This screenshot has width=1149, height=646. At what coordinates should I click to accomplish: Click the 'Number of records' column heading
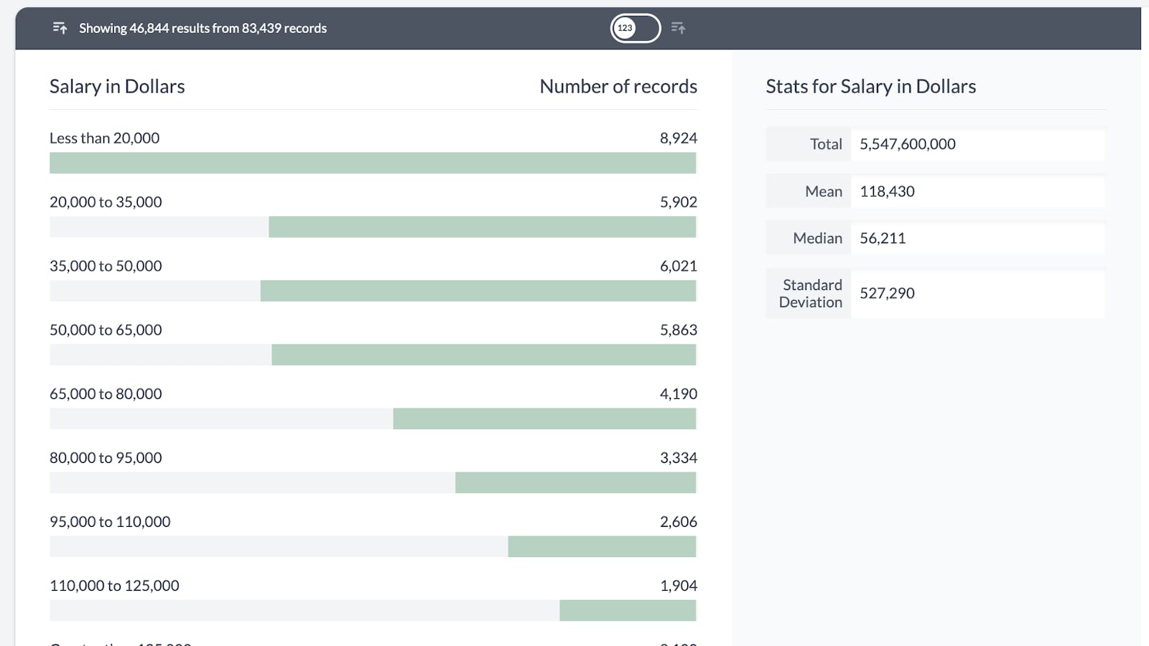coord(618,86)
